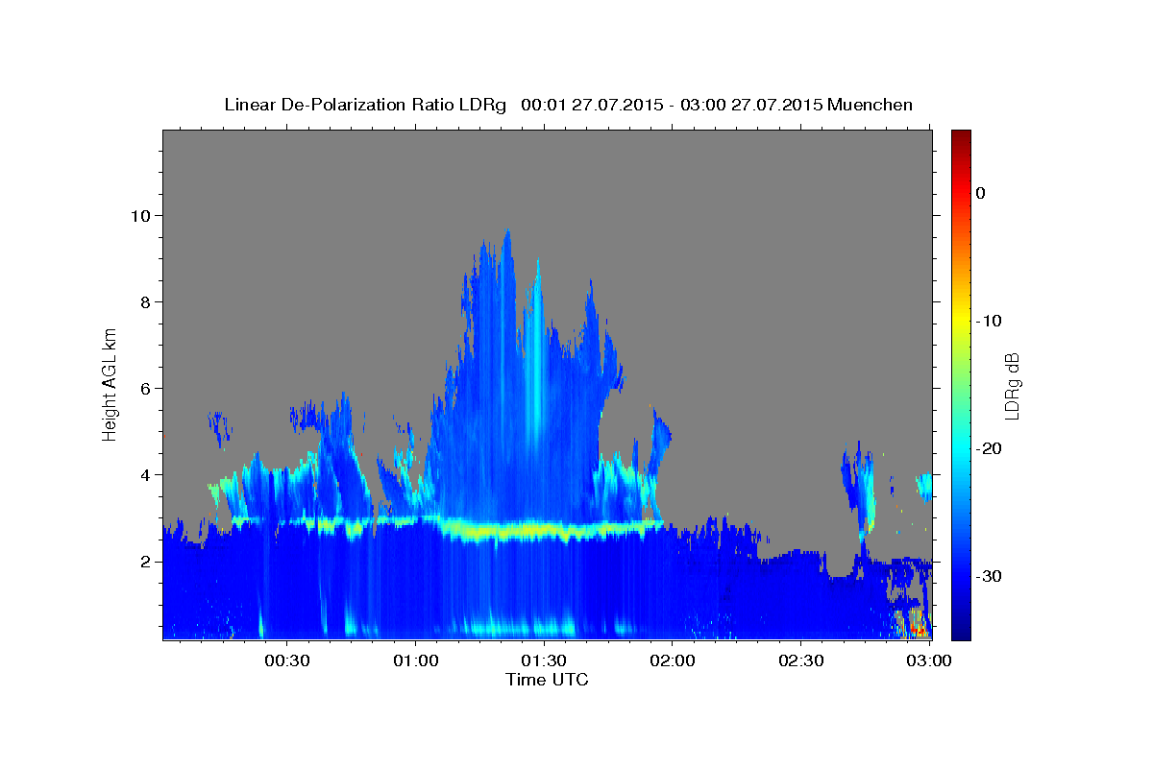This screenshot has height=768, width=1153.
Task: Click the 'Height AGL km' axis label
Action: [x=110, y=383]
